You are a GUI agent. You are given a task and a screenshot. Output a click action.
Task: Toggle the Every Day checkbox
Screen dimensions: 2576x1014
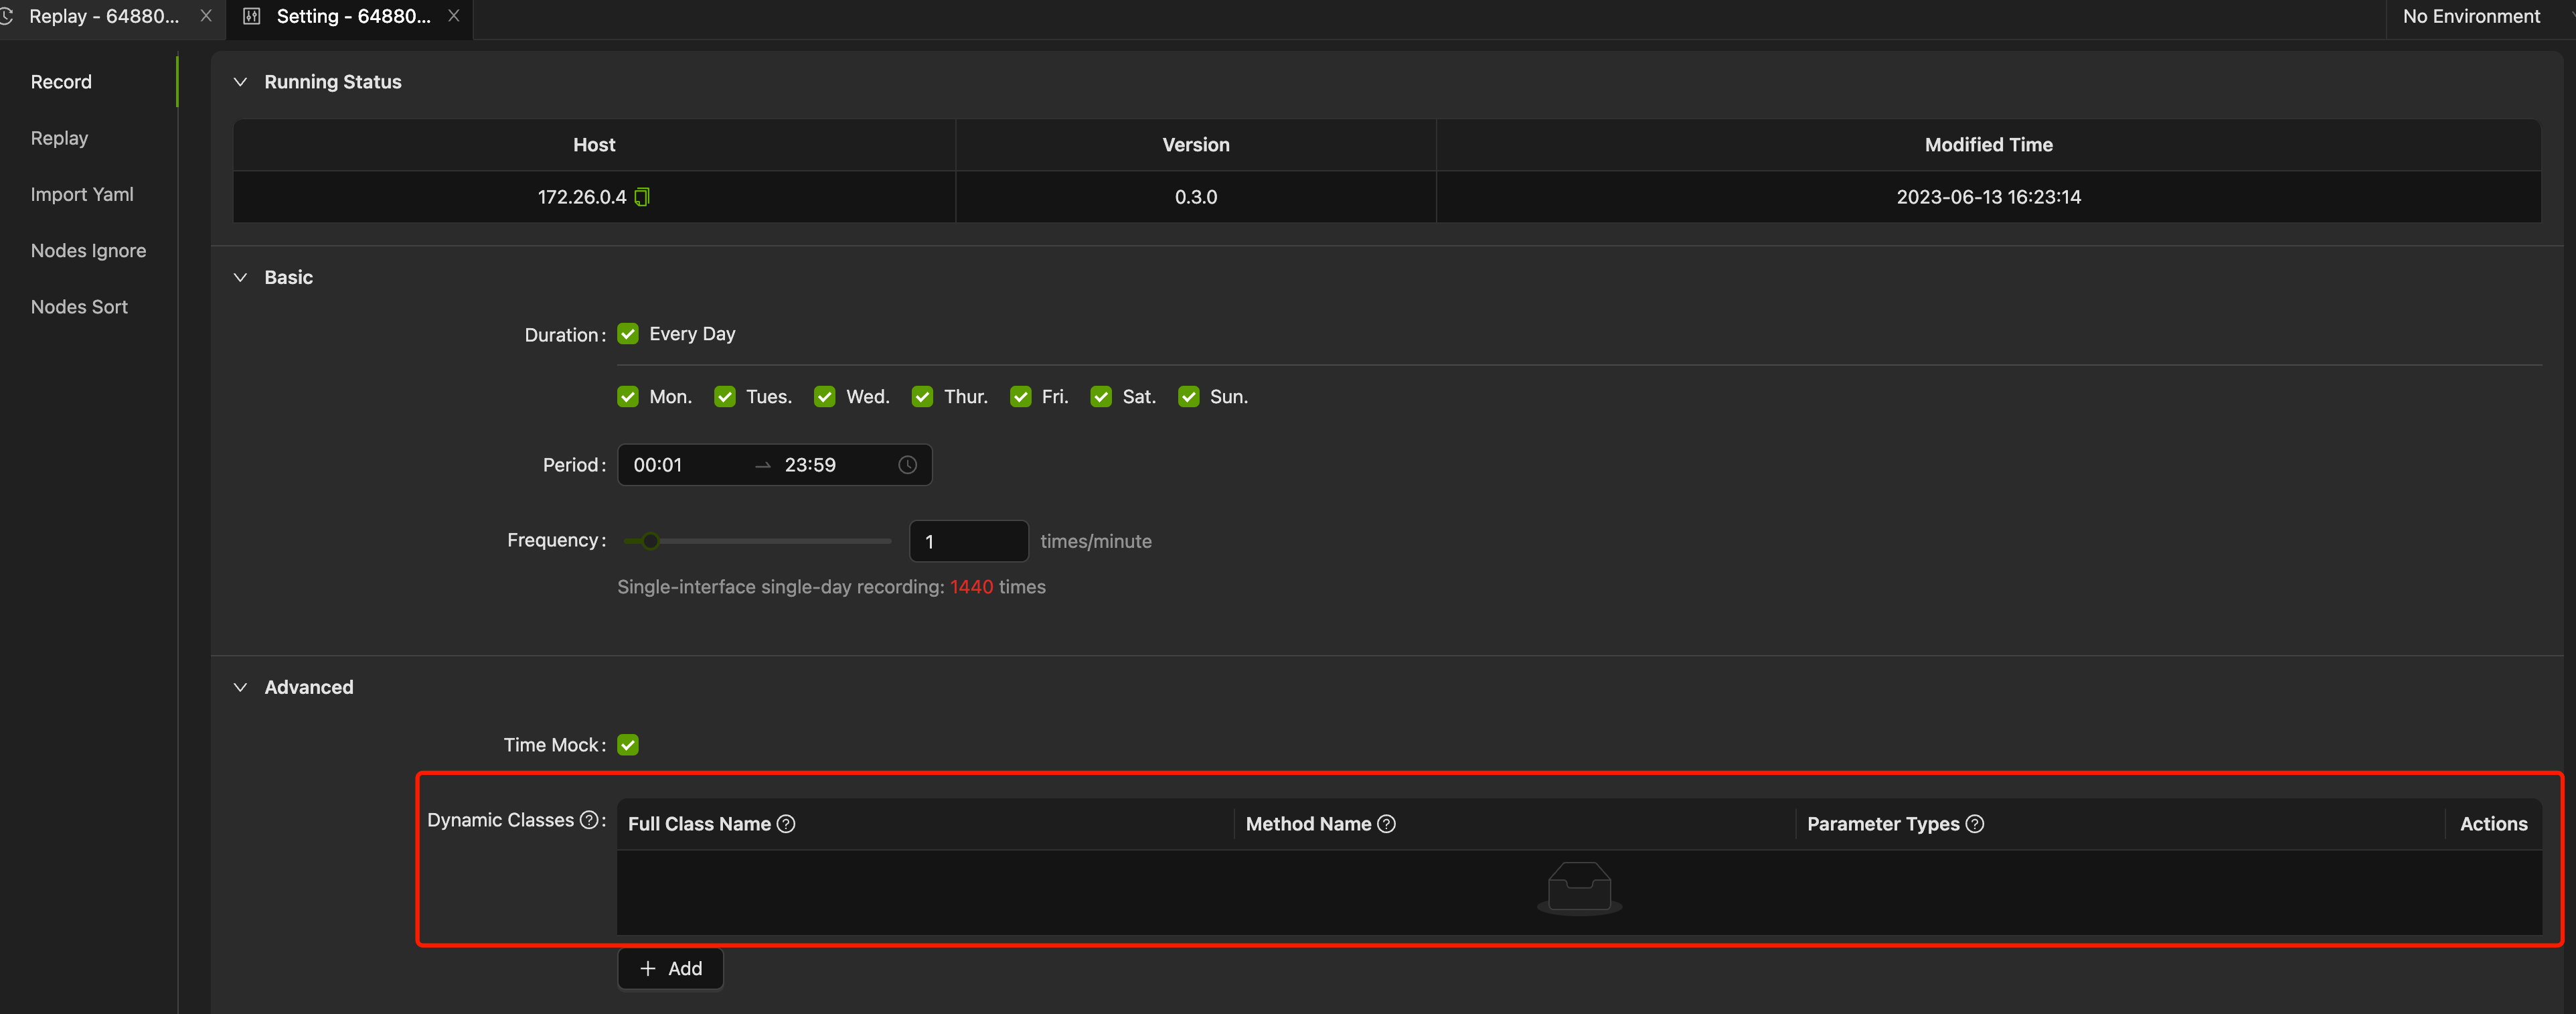[x=628, y=334]
